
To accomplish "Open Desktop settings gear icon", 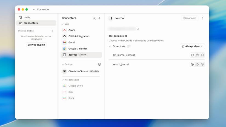I will click(99, 64).
